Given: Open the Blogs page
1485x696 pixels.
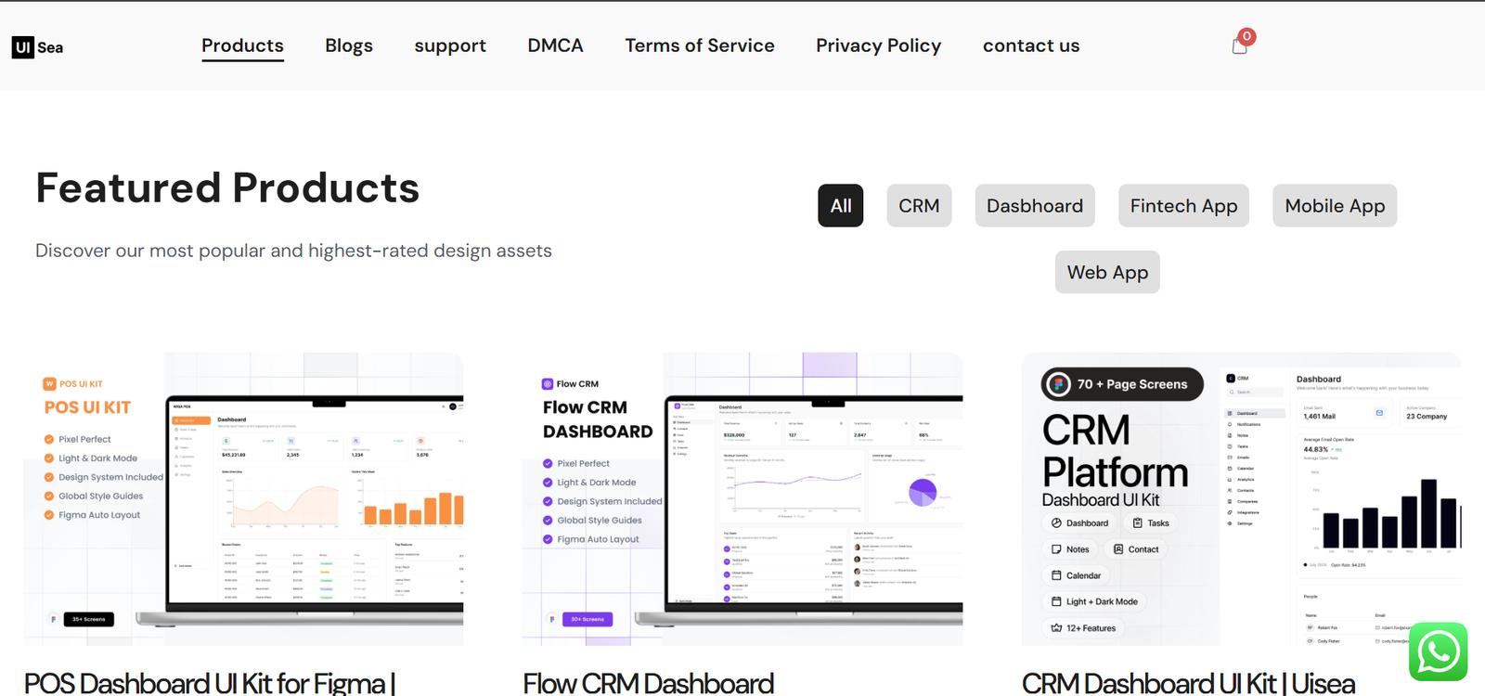Looking at the screenshot, I should tap(349, 45).
